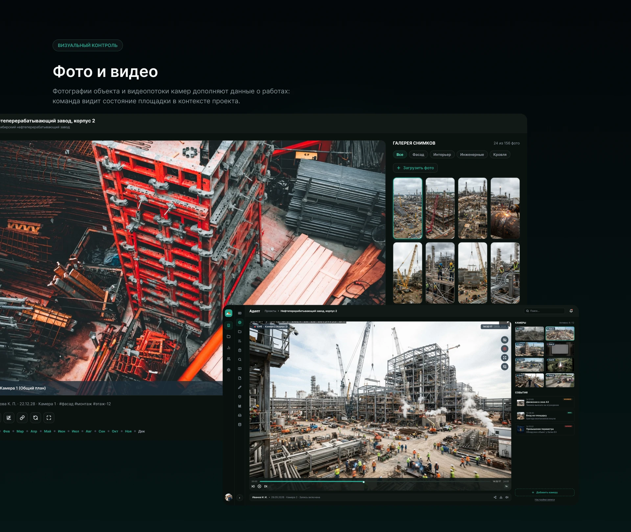631x532 pixels.
Task: Select the Кам 8 camera thumbnail
Action: (560, 380)
